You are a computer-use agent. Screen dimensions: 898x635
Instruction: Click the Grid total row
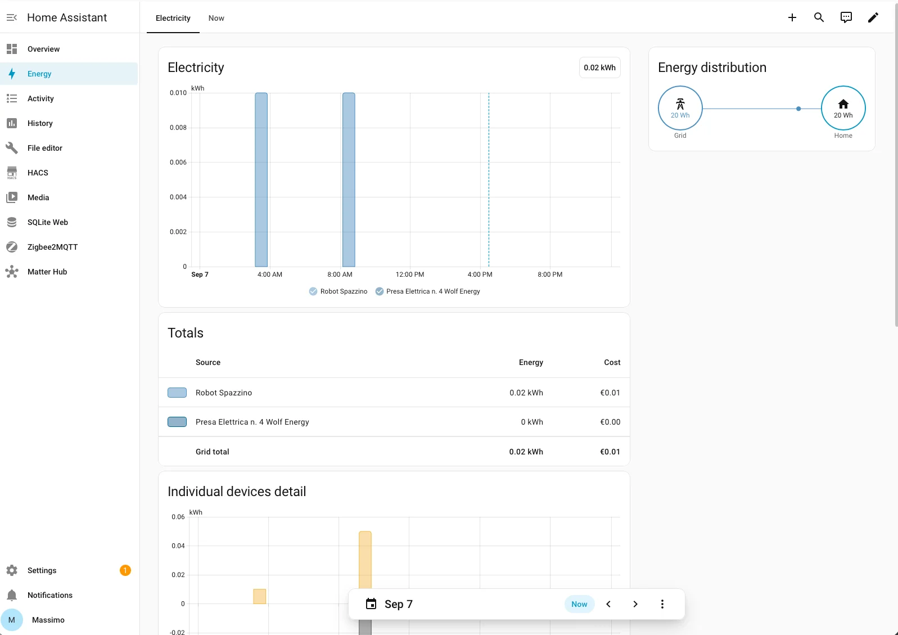pos(394,452)
